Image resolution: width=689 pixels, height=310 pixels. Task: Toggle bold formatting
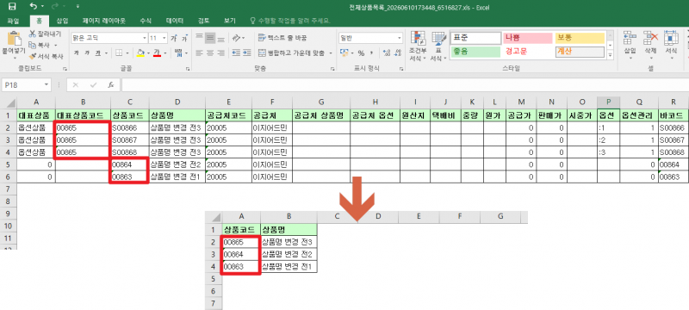[77, 53]
